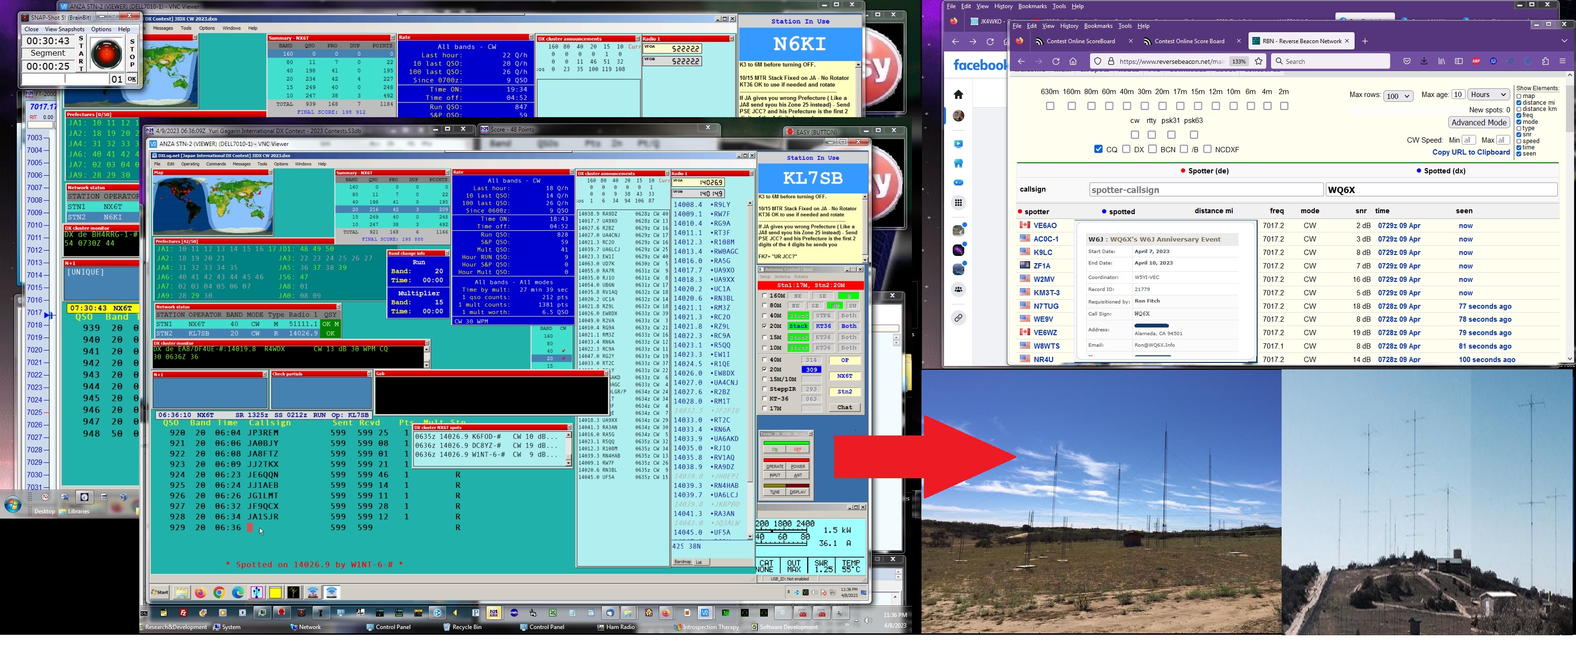Uncheck the CQ filter checkbox

click(x=1098, y=149)
